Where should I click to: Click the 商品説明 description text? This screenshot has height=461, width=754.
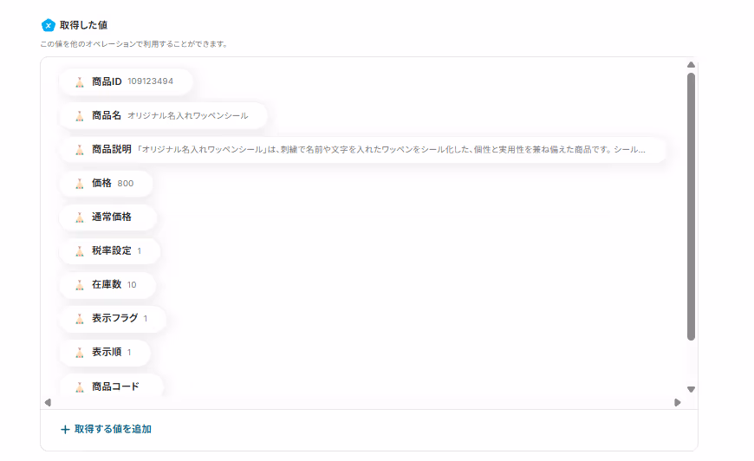[x=391, y=150]
